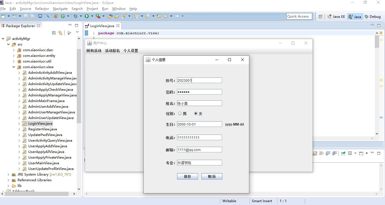The image size is (385, 205).
Task: Select the LoginView.java editor tab
Action: 102,26
